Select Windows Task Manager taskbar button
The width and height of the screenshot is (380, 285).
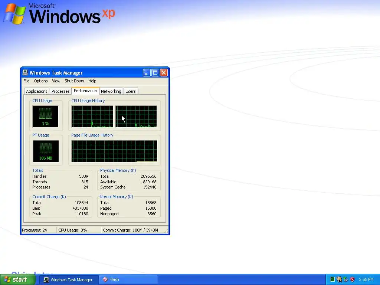[69, 280]
